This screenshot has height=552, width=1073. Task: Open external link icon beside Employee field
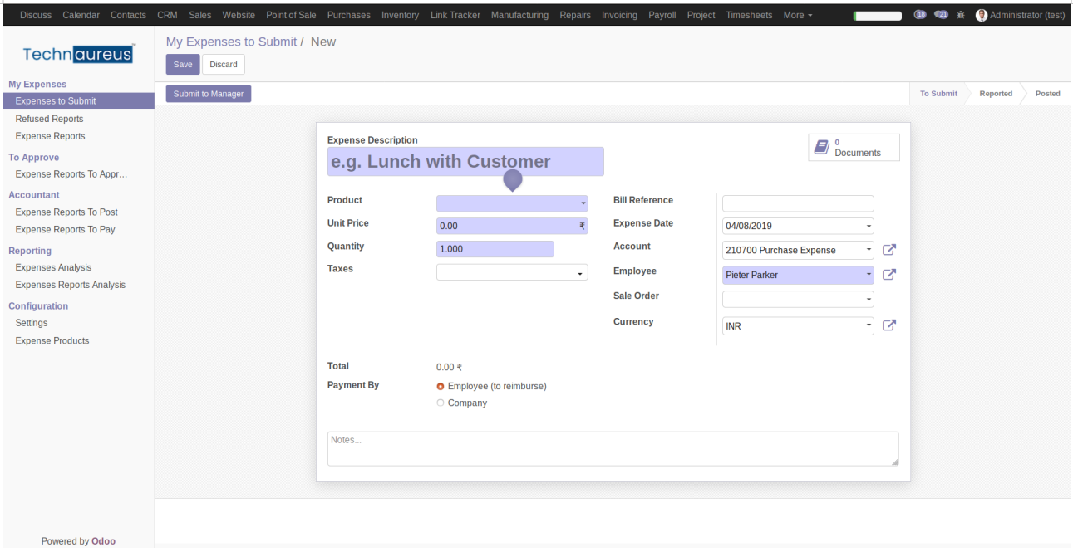(x=888, y=274)
